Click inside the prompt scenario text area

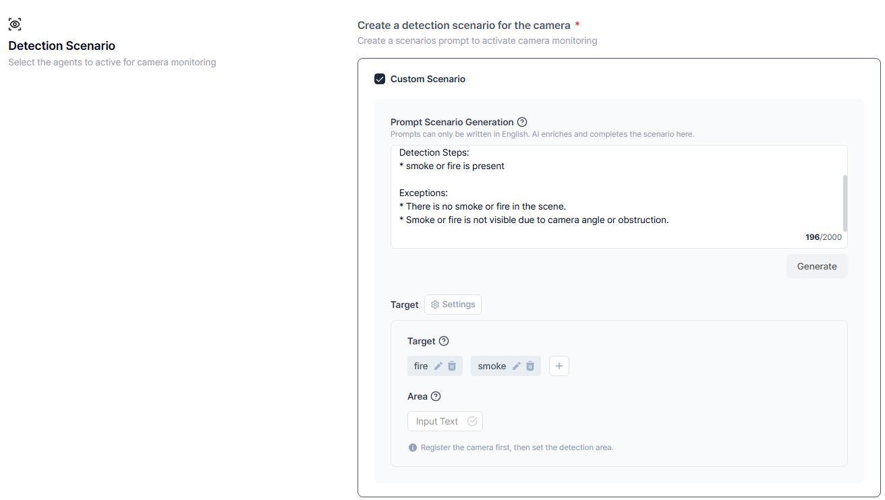607,195
